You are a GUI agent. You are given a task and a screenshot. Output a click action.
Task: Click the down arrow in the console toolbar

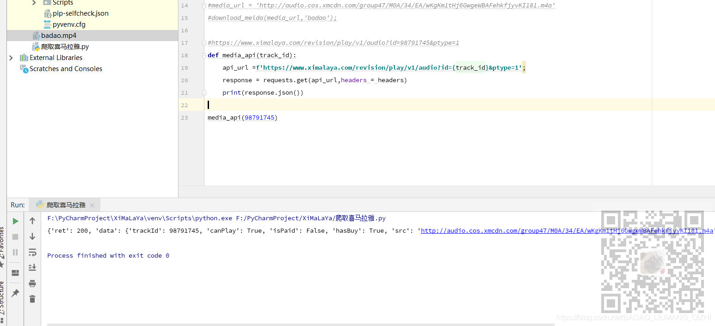pyautogui.click(x=32, y=236)
